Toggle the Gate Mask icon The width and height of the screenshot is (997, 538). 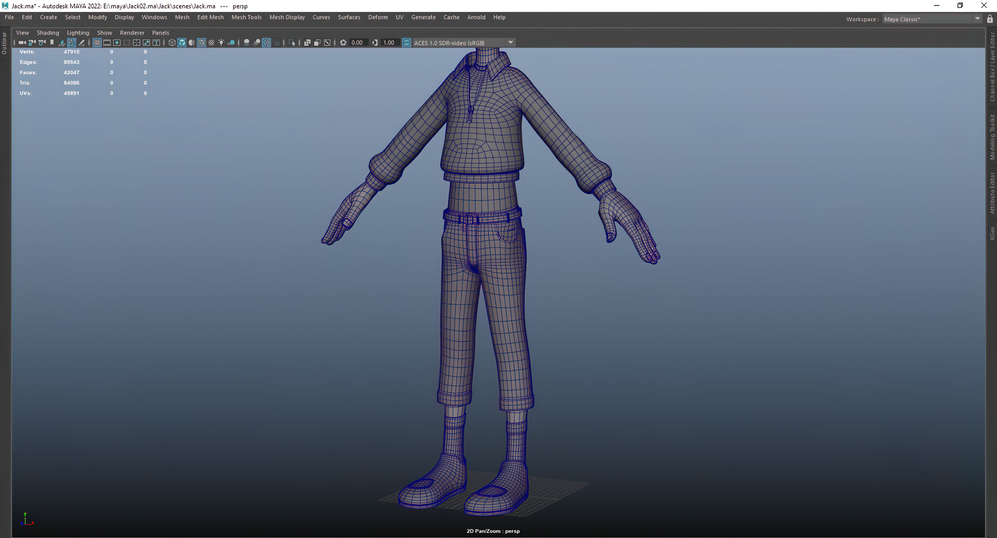tap(127, 43)
